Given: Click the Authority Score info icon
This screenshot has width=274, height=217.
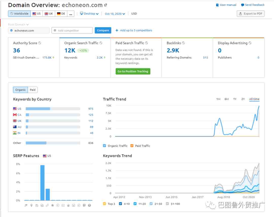Looking at the screenshot, I should [40, 43].
